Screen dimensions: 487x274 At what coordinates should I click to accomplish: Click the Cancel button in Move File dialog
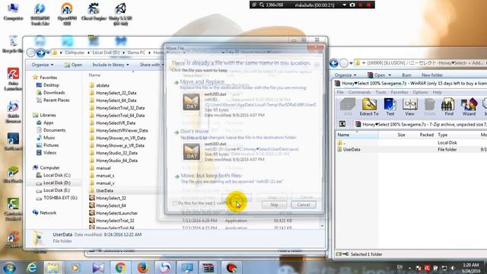tap(304, 205)
